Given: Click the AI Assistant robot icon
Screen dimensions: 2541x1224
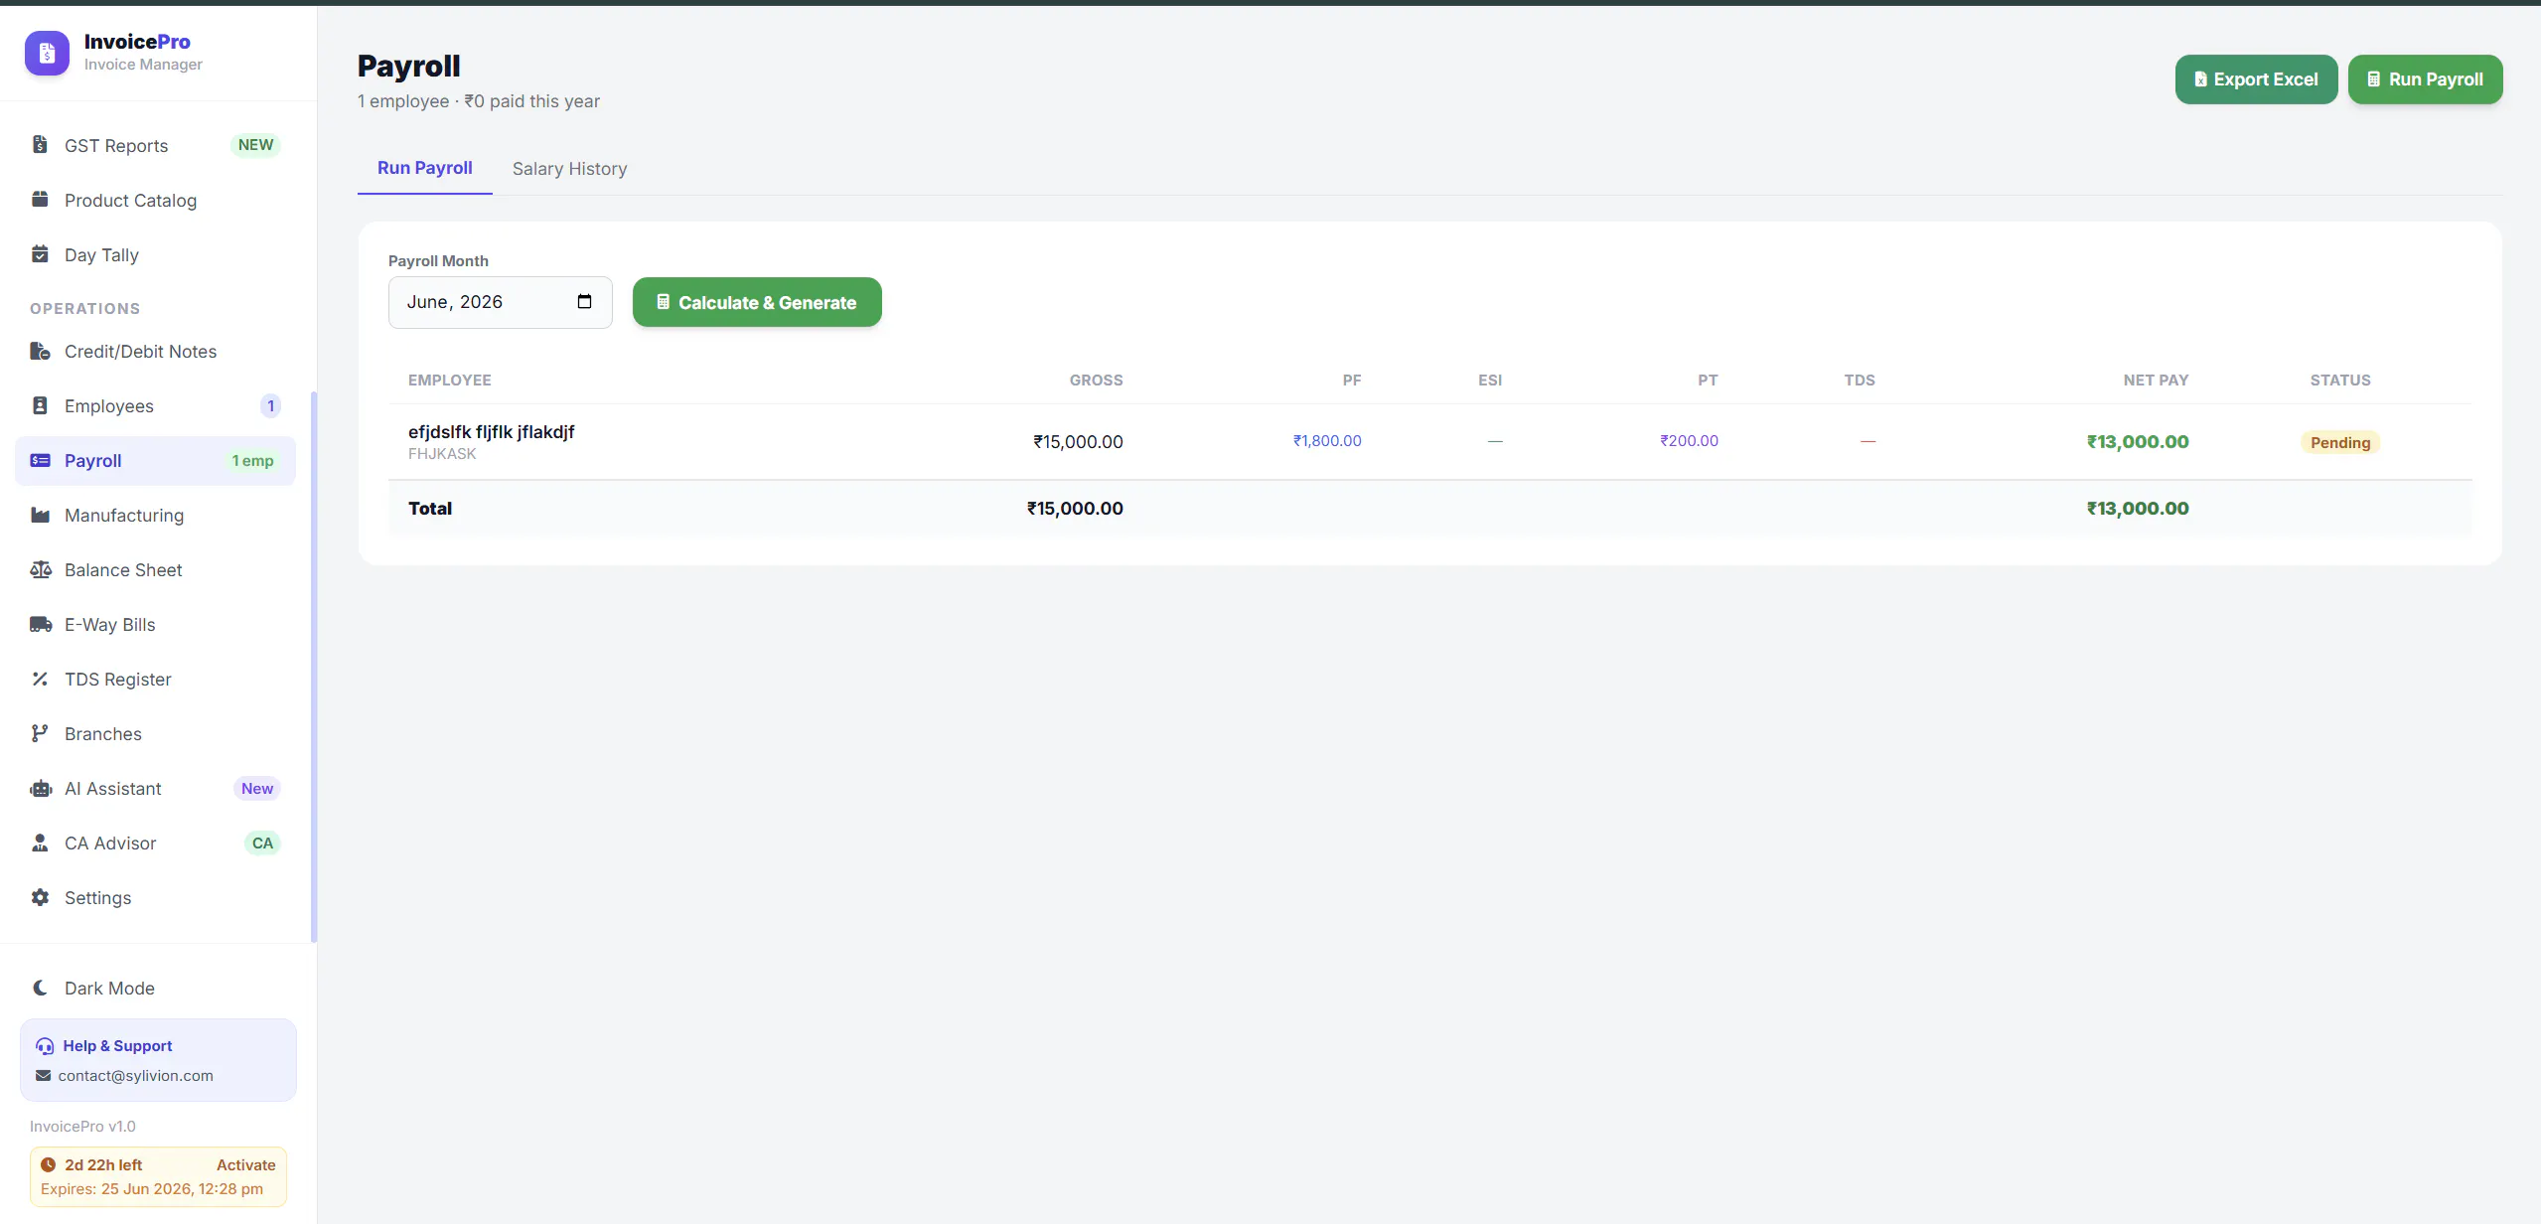Looking at the screenshot, I should coord(40,788).
